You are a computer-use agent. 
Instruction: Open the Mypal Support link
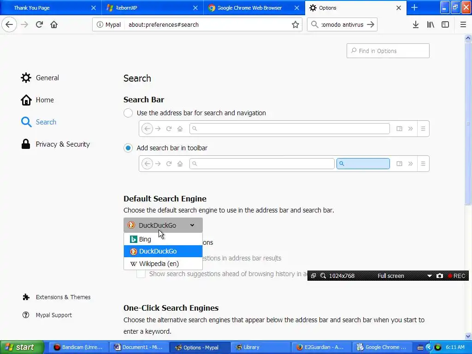tap(47, 315)
